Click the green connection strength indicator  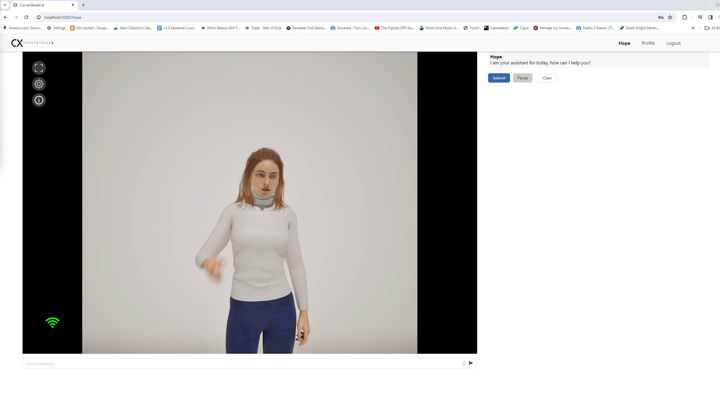coord(52,322)
